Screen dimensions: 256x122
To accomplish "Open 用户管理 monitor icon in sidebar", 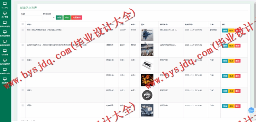I will 5,13.
